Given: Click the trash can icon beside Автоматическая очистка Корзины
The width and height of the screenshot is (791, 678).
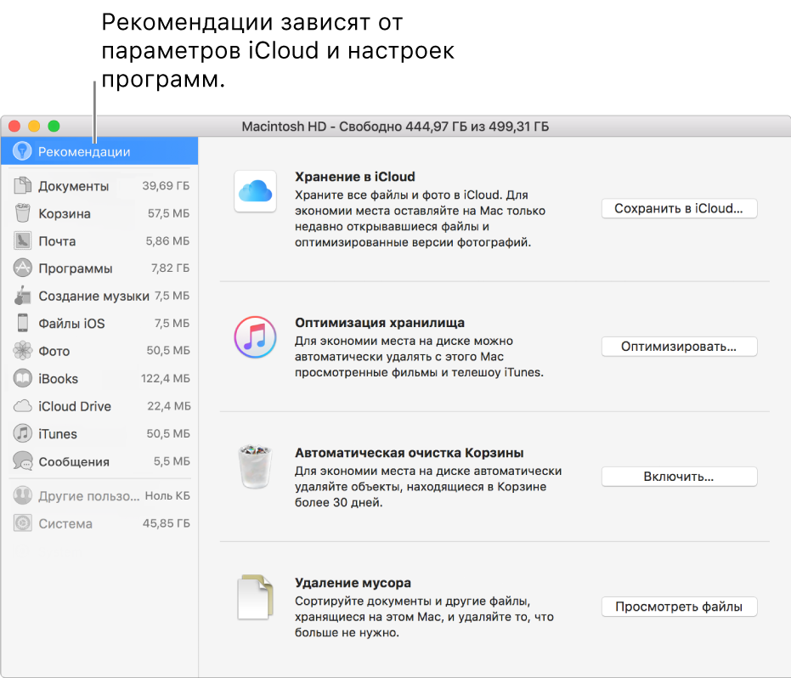Looking at the screenshot, I should [255, 466].
